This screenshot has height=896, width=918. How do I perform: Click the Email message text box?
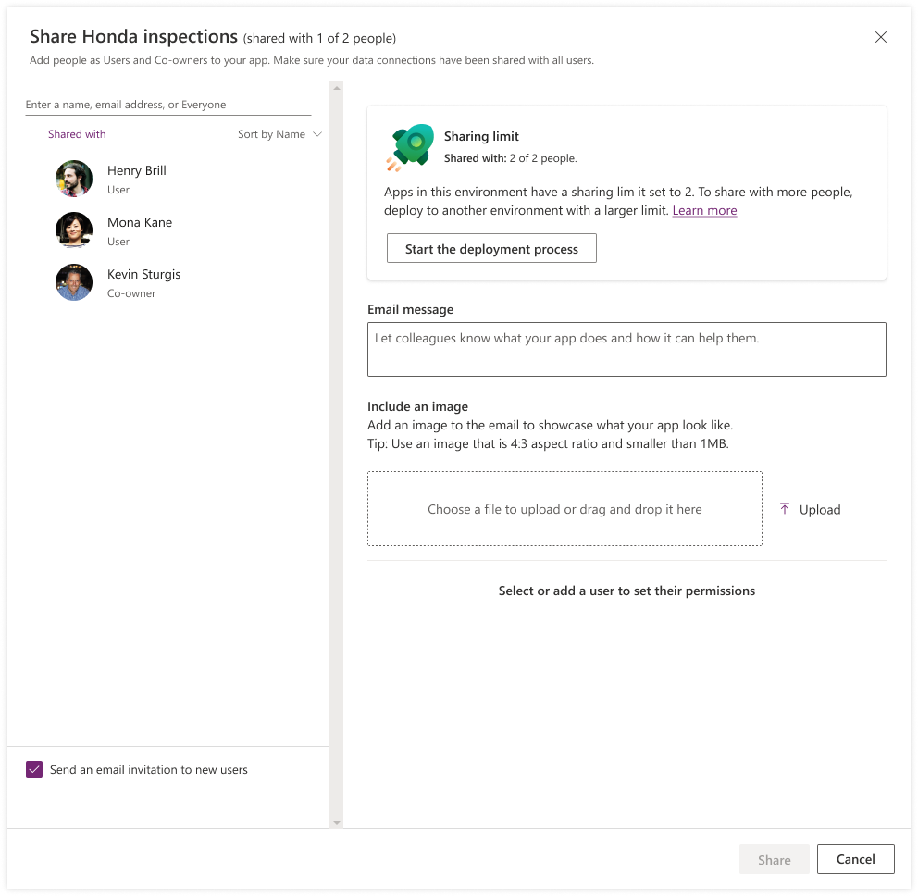[x=626, y=349]
